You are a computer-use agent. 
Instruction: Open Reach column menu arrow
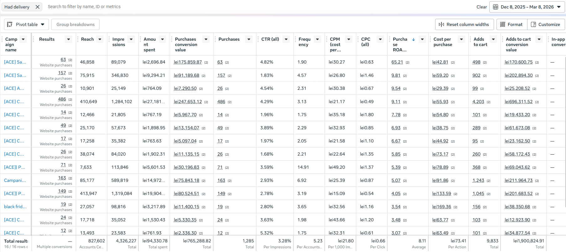tap(100, 39)
